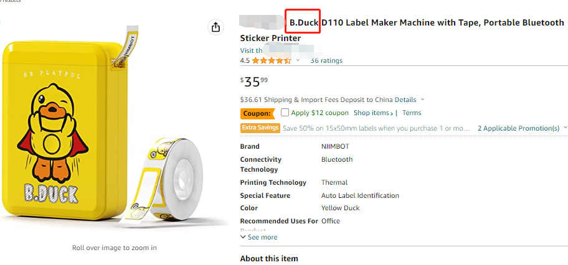Click the Extra Savings badge
Image resolution: width=568 pixels, height=265 pixels.
[260, 128]
